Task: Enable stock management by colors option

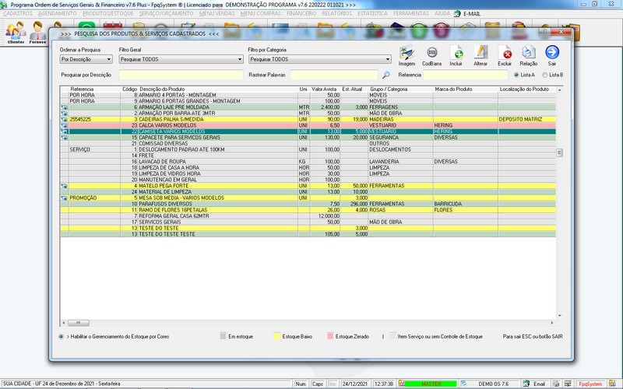Action: 62,337
